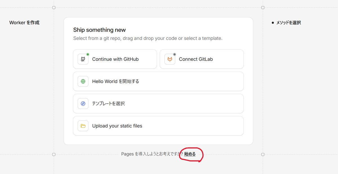Select Continue with GitHub

click(x=115, y=59)
